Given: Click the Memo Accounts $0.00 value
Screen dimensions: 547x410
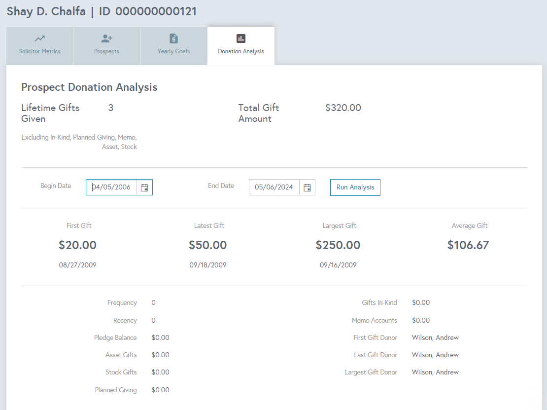Looking at the screenshot, I should [421, 320].
